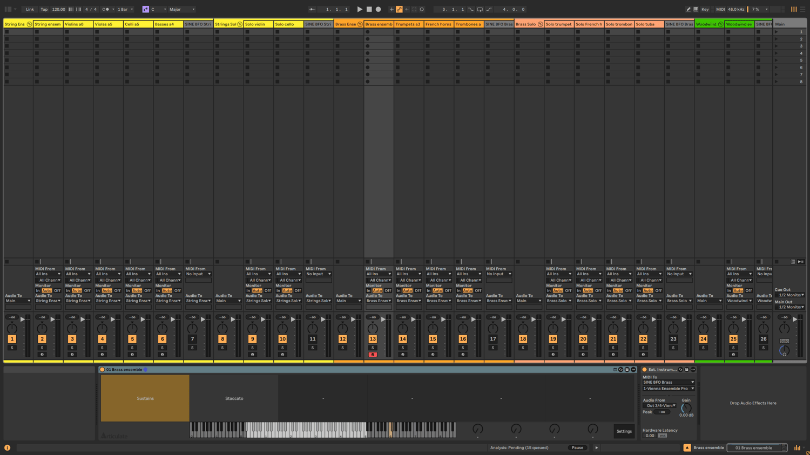This screenshot has height=455, width=810.
Task: Open the Major scale dropdown
Action: tap(182, 9)
